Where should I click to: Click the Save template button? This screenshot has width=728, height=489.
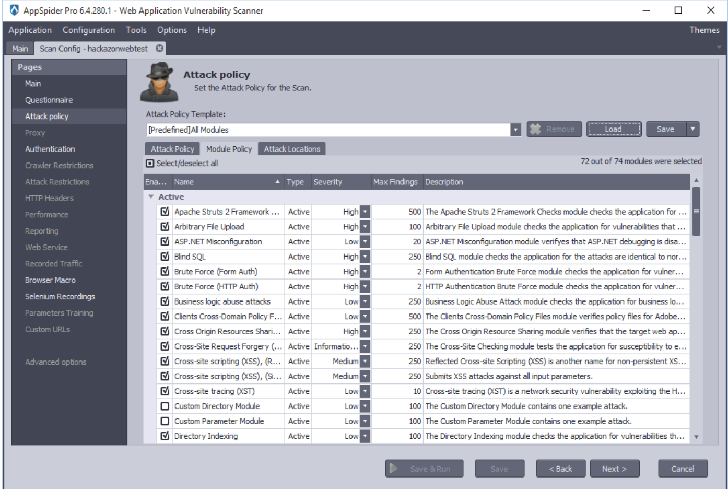point(666,129)
